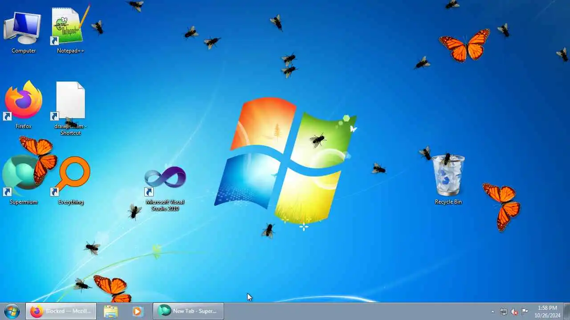Click the Notepad++ label text

pyautogui.click(x=70, y=51)
